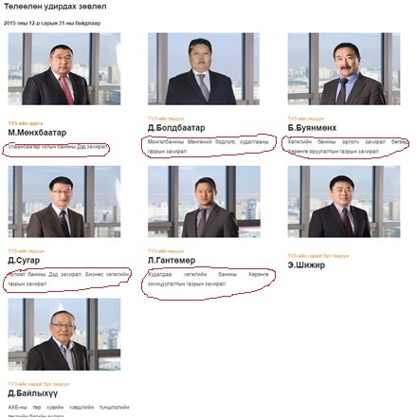Click the Д.Сугар name heading
This screenshot has width=416, height=420.
[x=24, y=261]
